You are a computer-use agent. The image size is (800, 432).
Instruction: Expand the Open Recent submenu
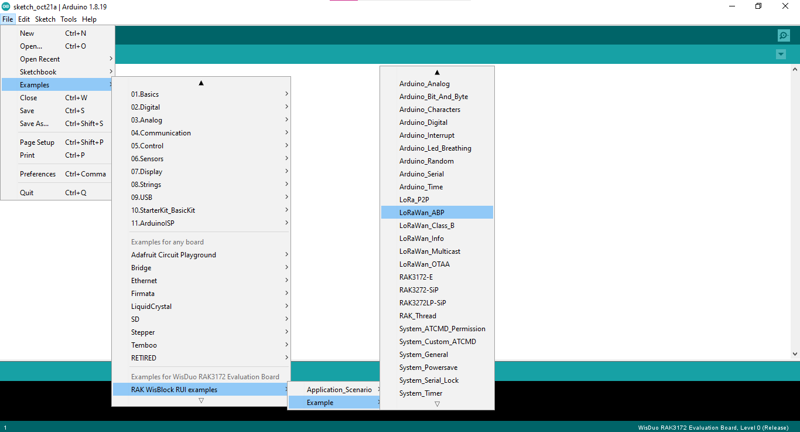57,59
